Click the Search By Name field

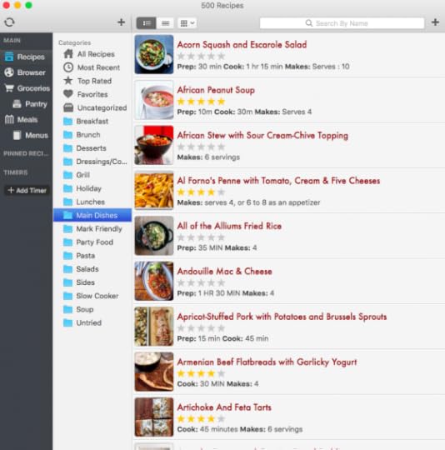click(342, 23)
